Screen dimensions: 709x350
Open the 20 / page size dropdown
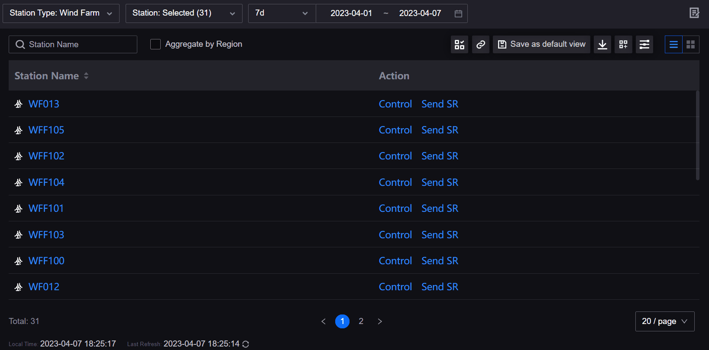(x=664, y=321)
